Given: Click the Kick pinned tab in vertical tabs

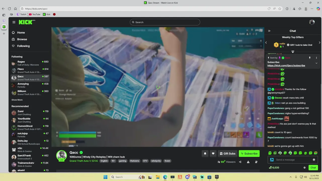Looking at the screenshot, I should 4,27.
